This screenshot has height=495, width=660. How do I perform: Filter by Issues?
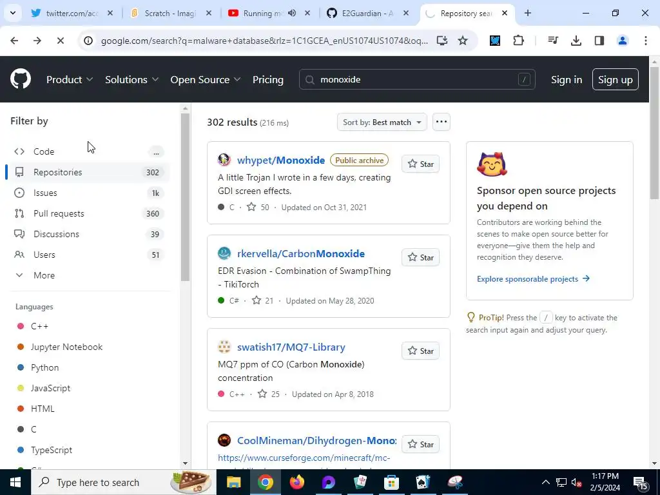[x=88, y=193]
